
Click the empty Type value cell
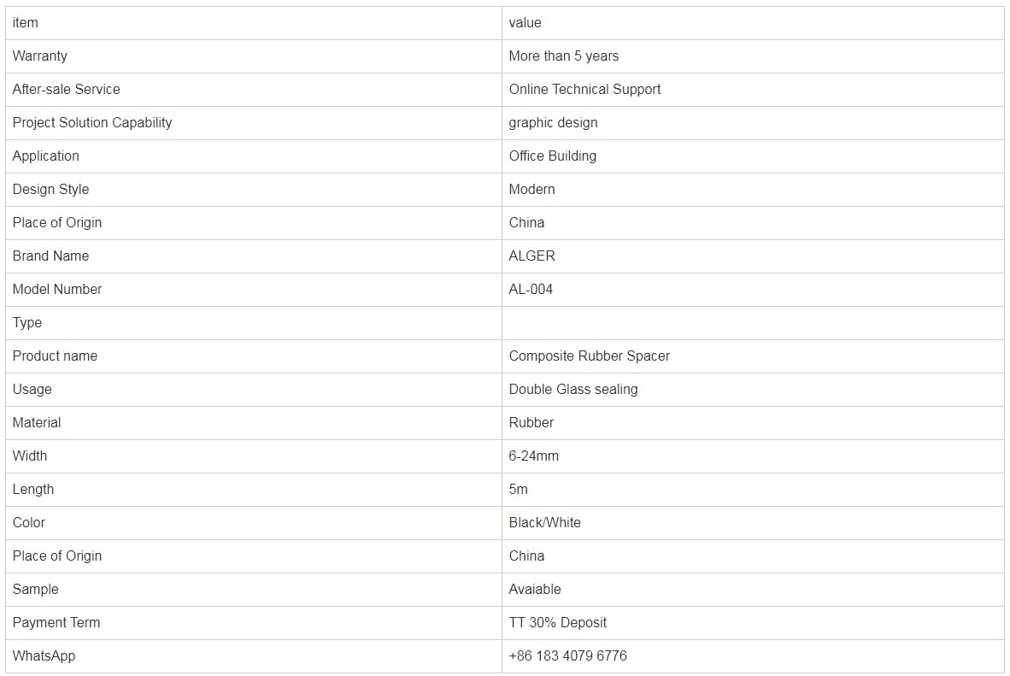753,323
